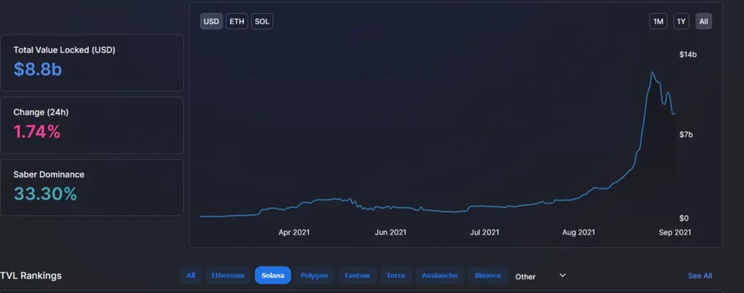The width and height of the screenshot is (744, 293).
Task: Open the Other chains dropdown
Action: (525, 276)
